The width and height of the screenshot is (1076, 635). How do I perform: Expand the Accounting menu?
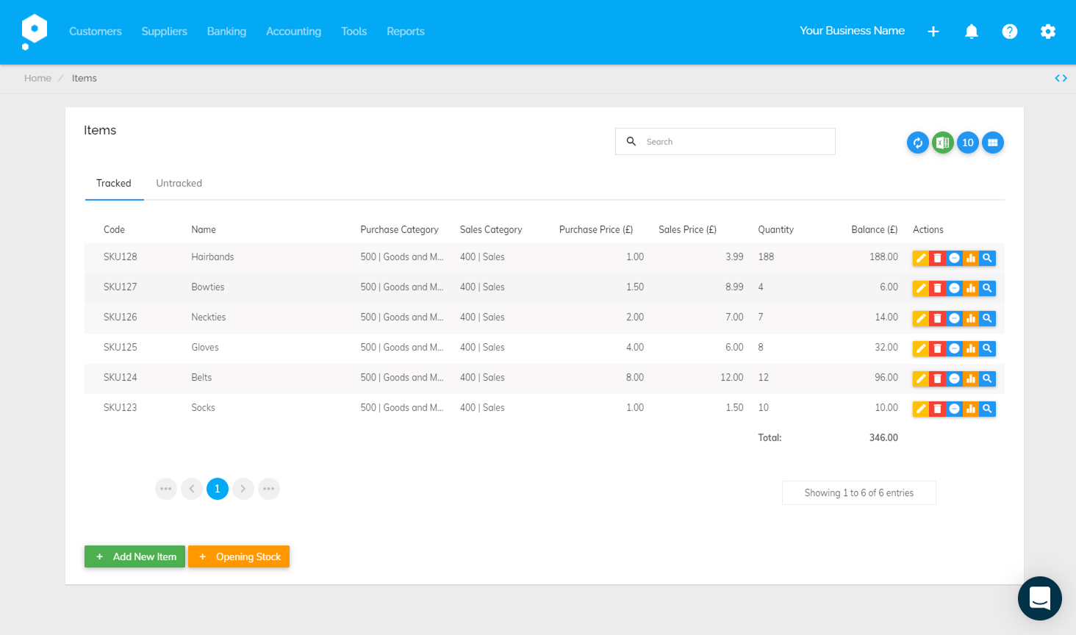click(293, 32)
